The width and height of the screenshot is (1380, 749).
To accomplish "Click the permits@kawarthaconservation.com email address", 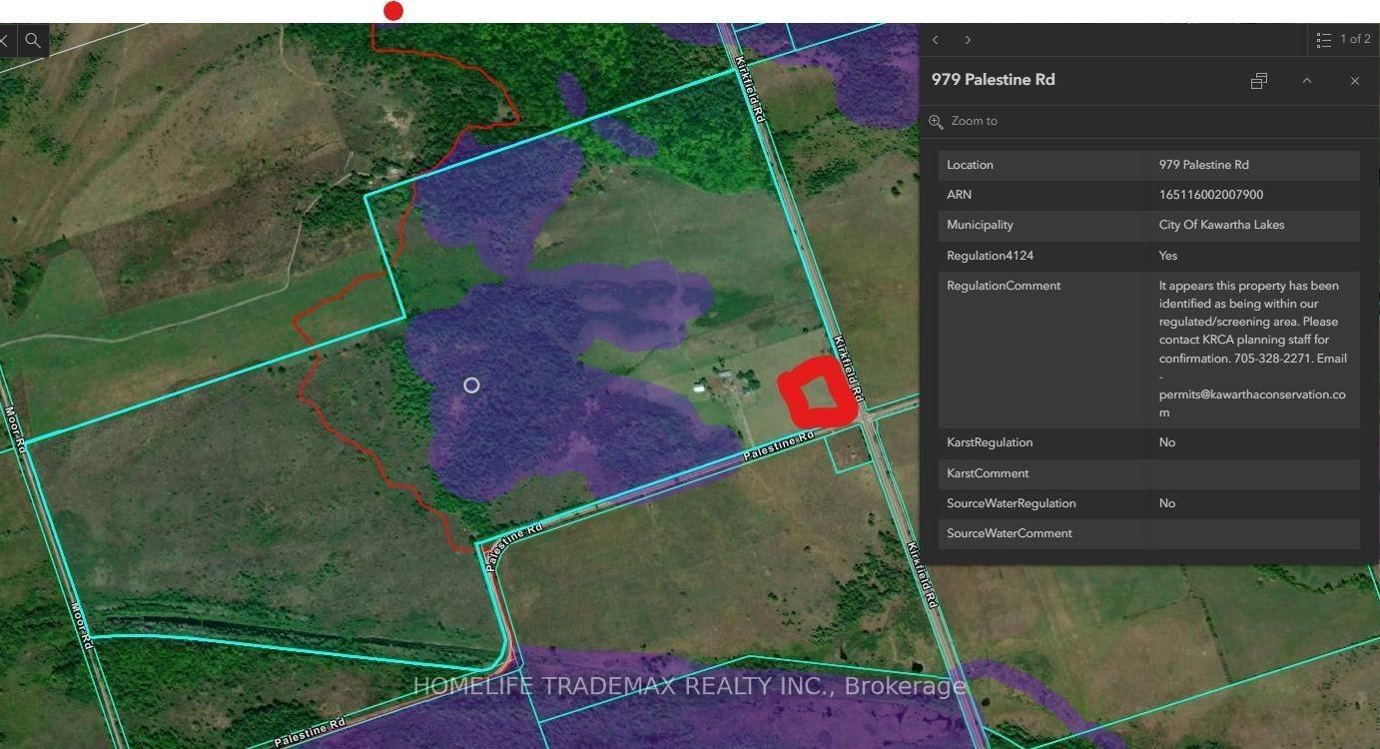I will 1251,394.
